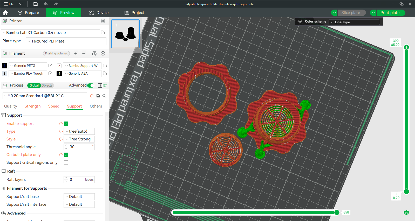
Task: Open the support Type dropdown
Action: (79, 131)
